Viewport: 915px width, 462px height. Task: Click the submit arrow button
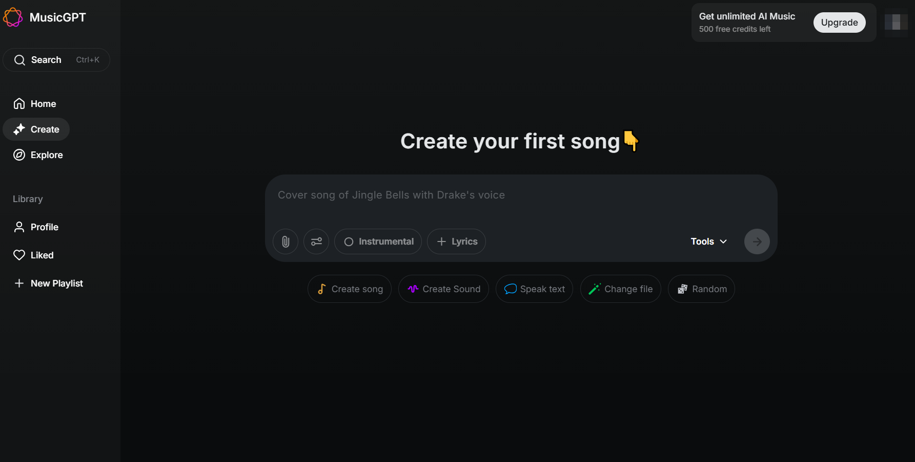757,241
